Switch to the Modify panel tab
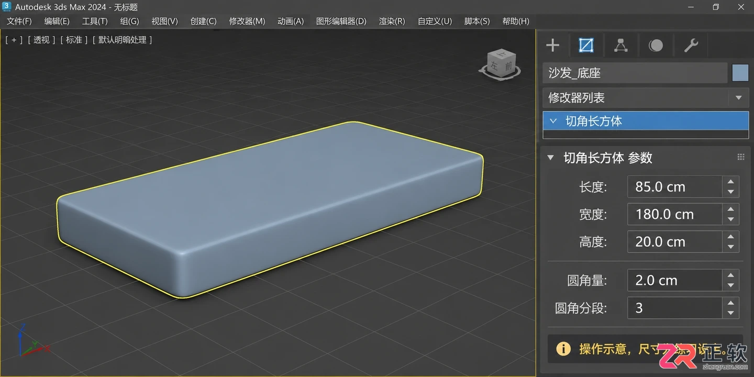Screen dimensions: 754x377 [x=586, y=46]
